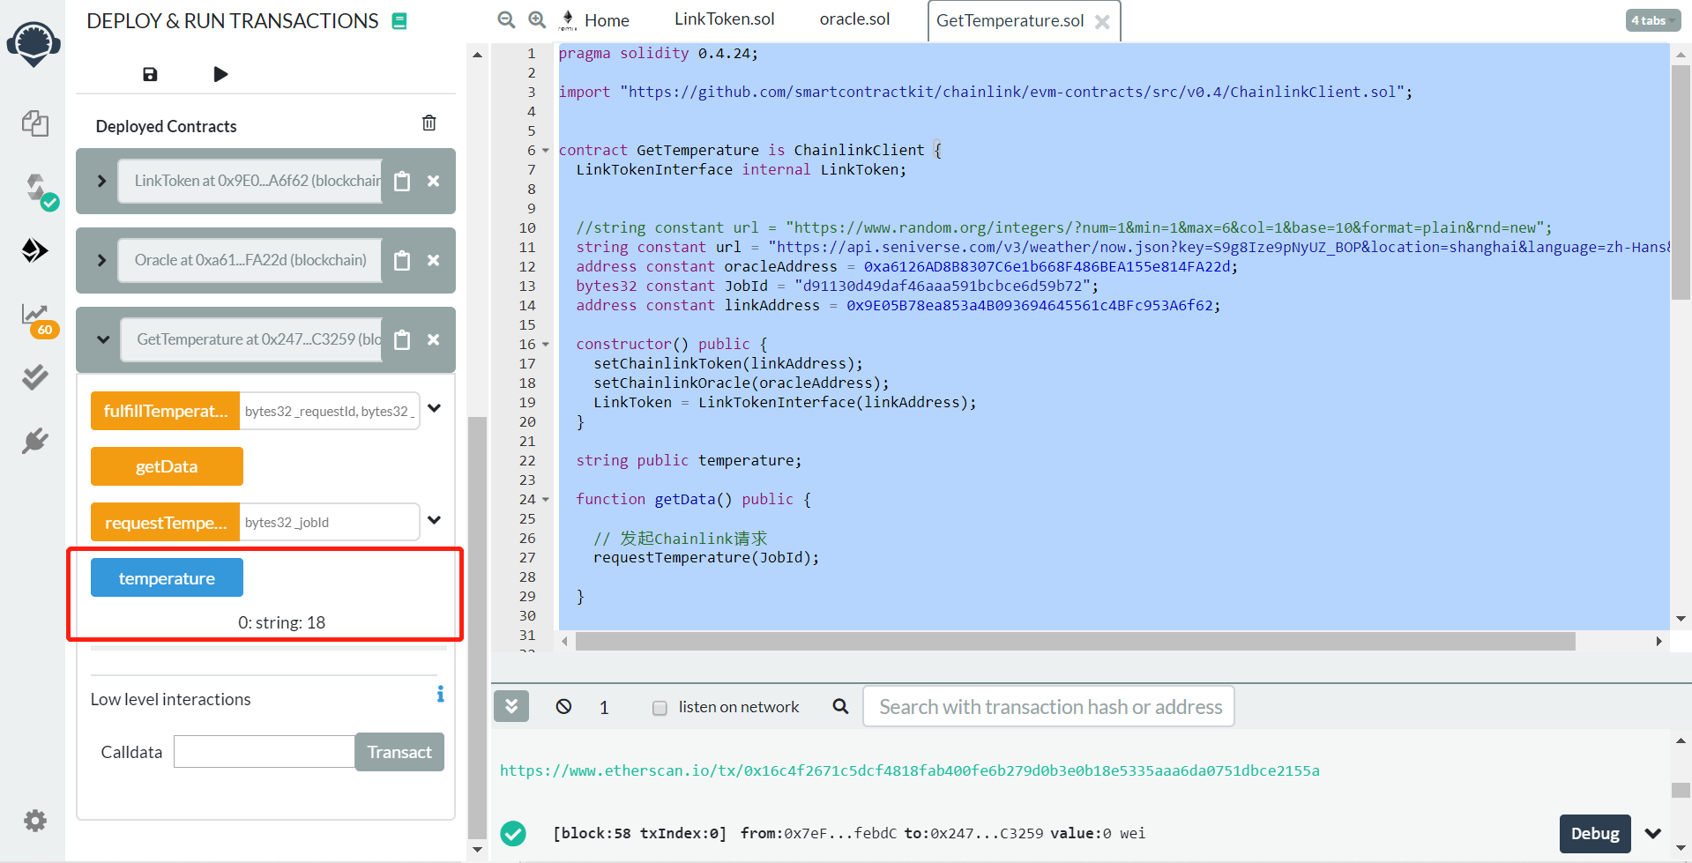Click the scroll right arrow of editor
This screenshot has height=863, width=1692.
tap(1658, 641)
